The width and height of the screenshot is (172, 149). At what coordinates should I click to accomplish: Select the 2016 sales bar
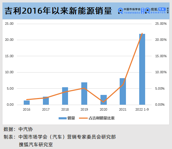(27, 103)
